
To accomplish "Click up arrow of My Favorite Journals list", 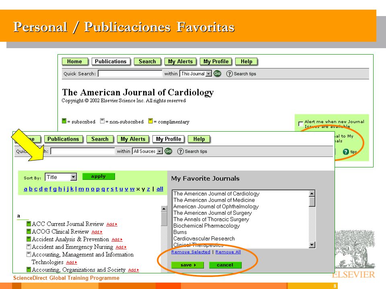I will [312, 193].
